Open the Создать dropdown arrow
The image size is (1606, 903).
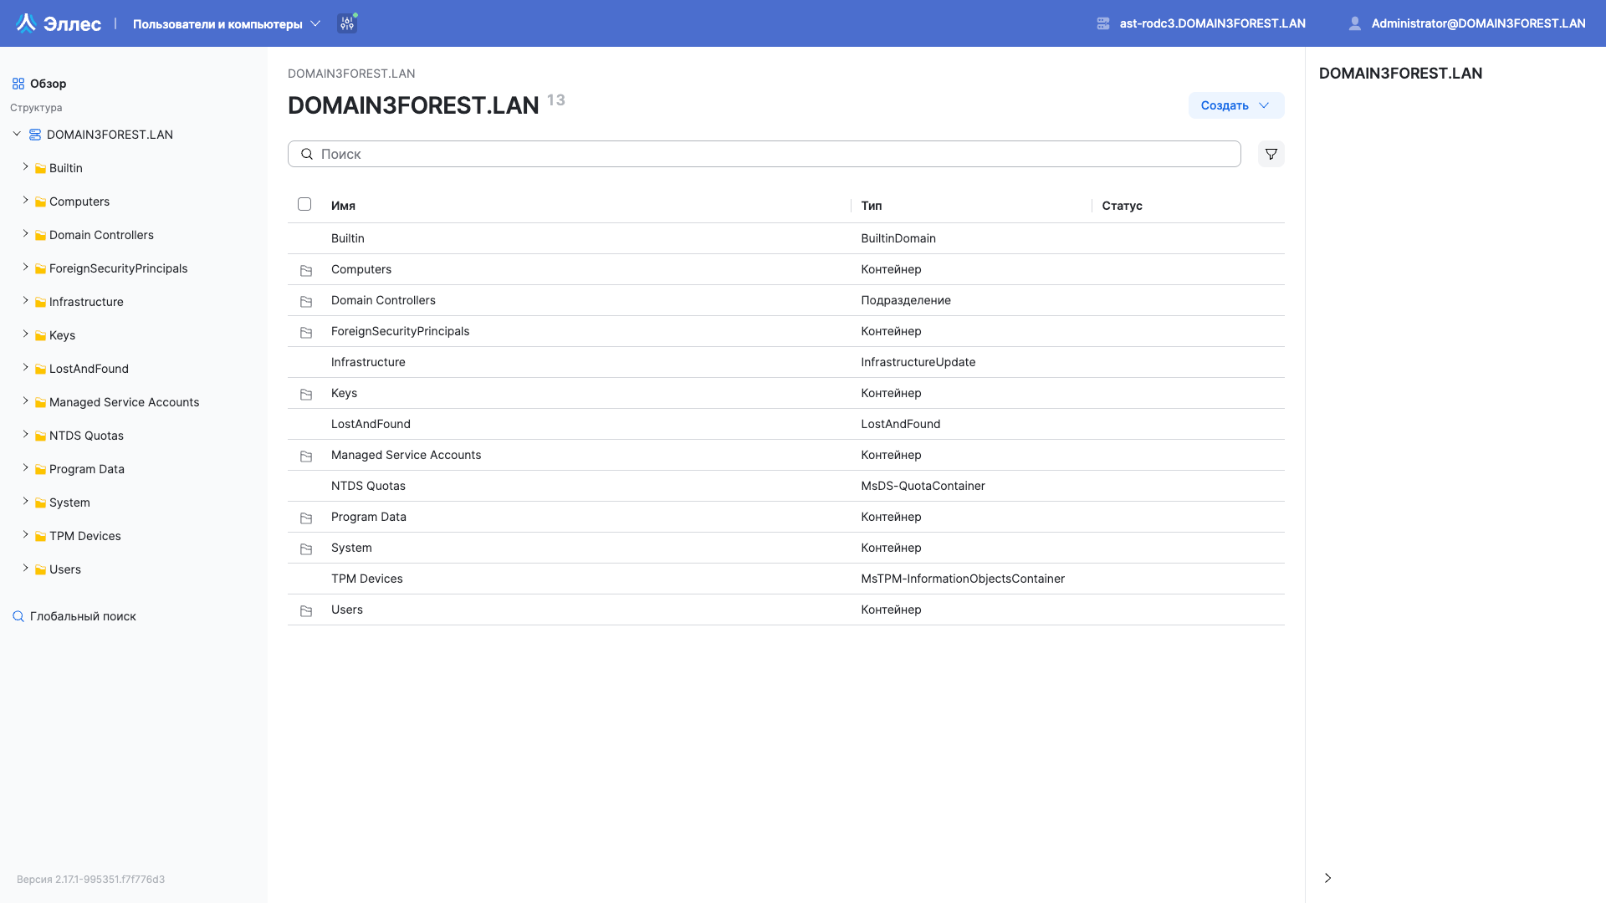[1264, 105]
